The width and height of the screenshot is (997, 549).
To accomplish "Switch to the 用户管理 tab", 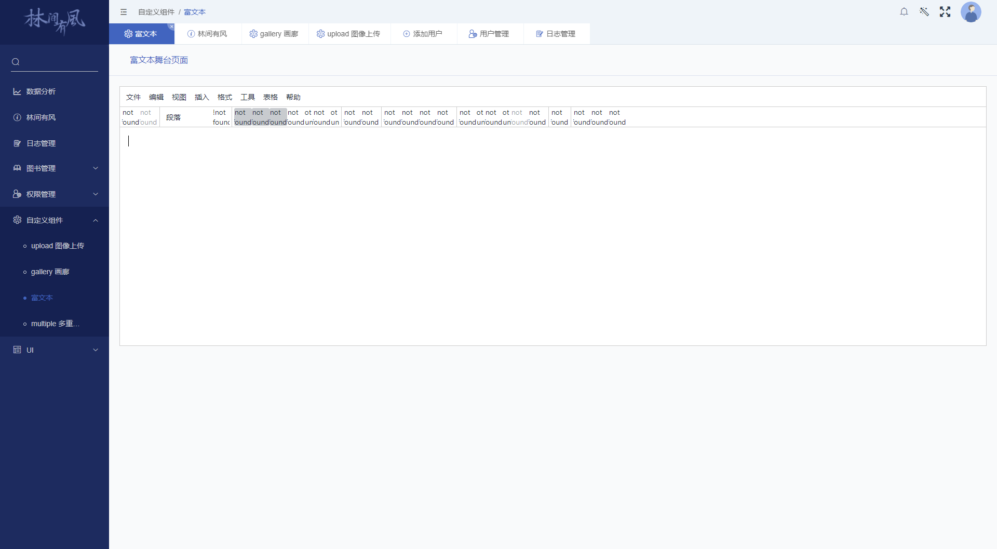I will point(489,33).
